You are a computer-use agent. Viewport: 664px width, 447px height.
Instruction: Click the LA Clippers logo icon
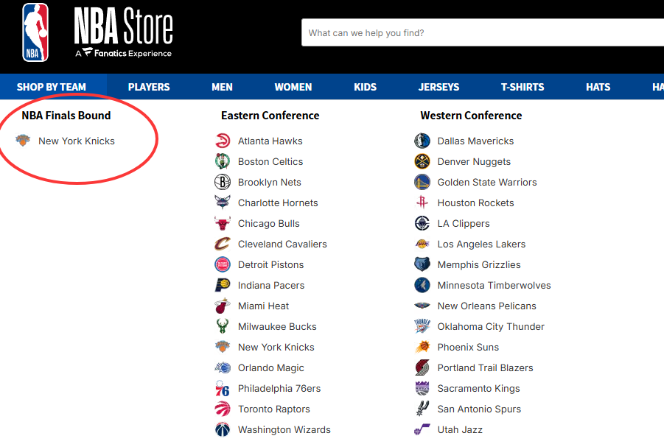coord(422,223)
